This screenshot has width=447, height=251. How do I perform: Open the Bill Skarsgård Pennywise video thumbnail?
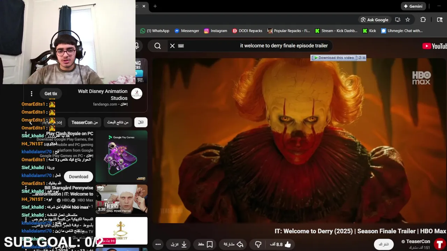[122, 199]
